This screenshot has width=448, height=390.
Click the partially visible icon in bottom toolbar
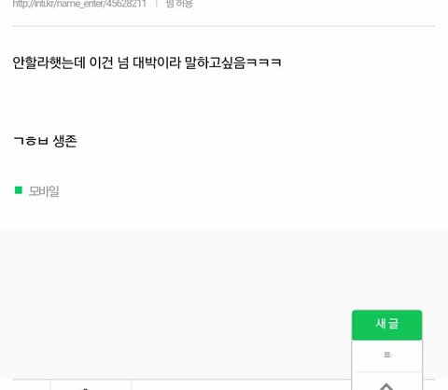click(86, 388)
